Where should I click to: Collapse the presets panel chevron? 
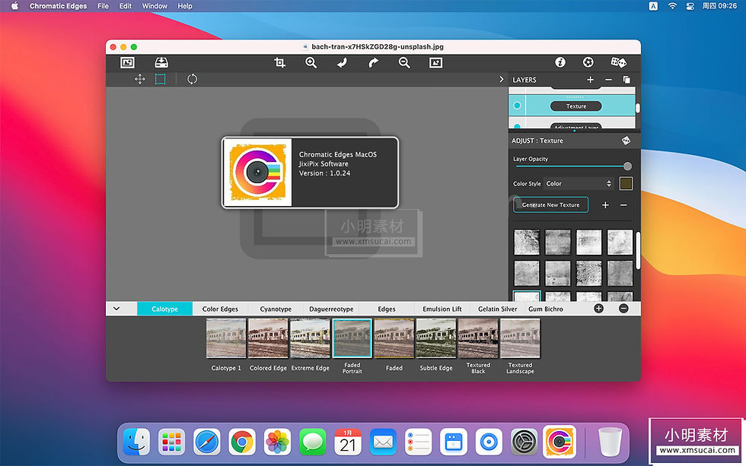pyautogui.click(x=116, y=309)
